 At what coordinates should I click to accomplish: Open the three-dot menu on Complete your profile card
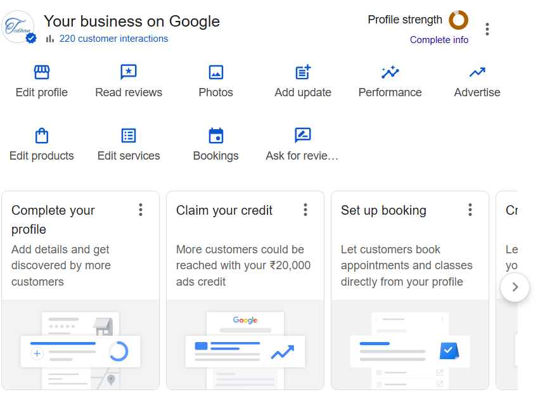(x=141, y=210)
